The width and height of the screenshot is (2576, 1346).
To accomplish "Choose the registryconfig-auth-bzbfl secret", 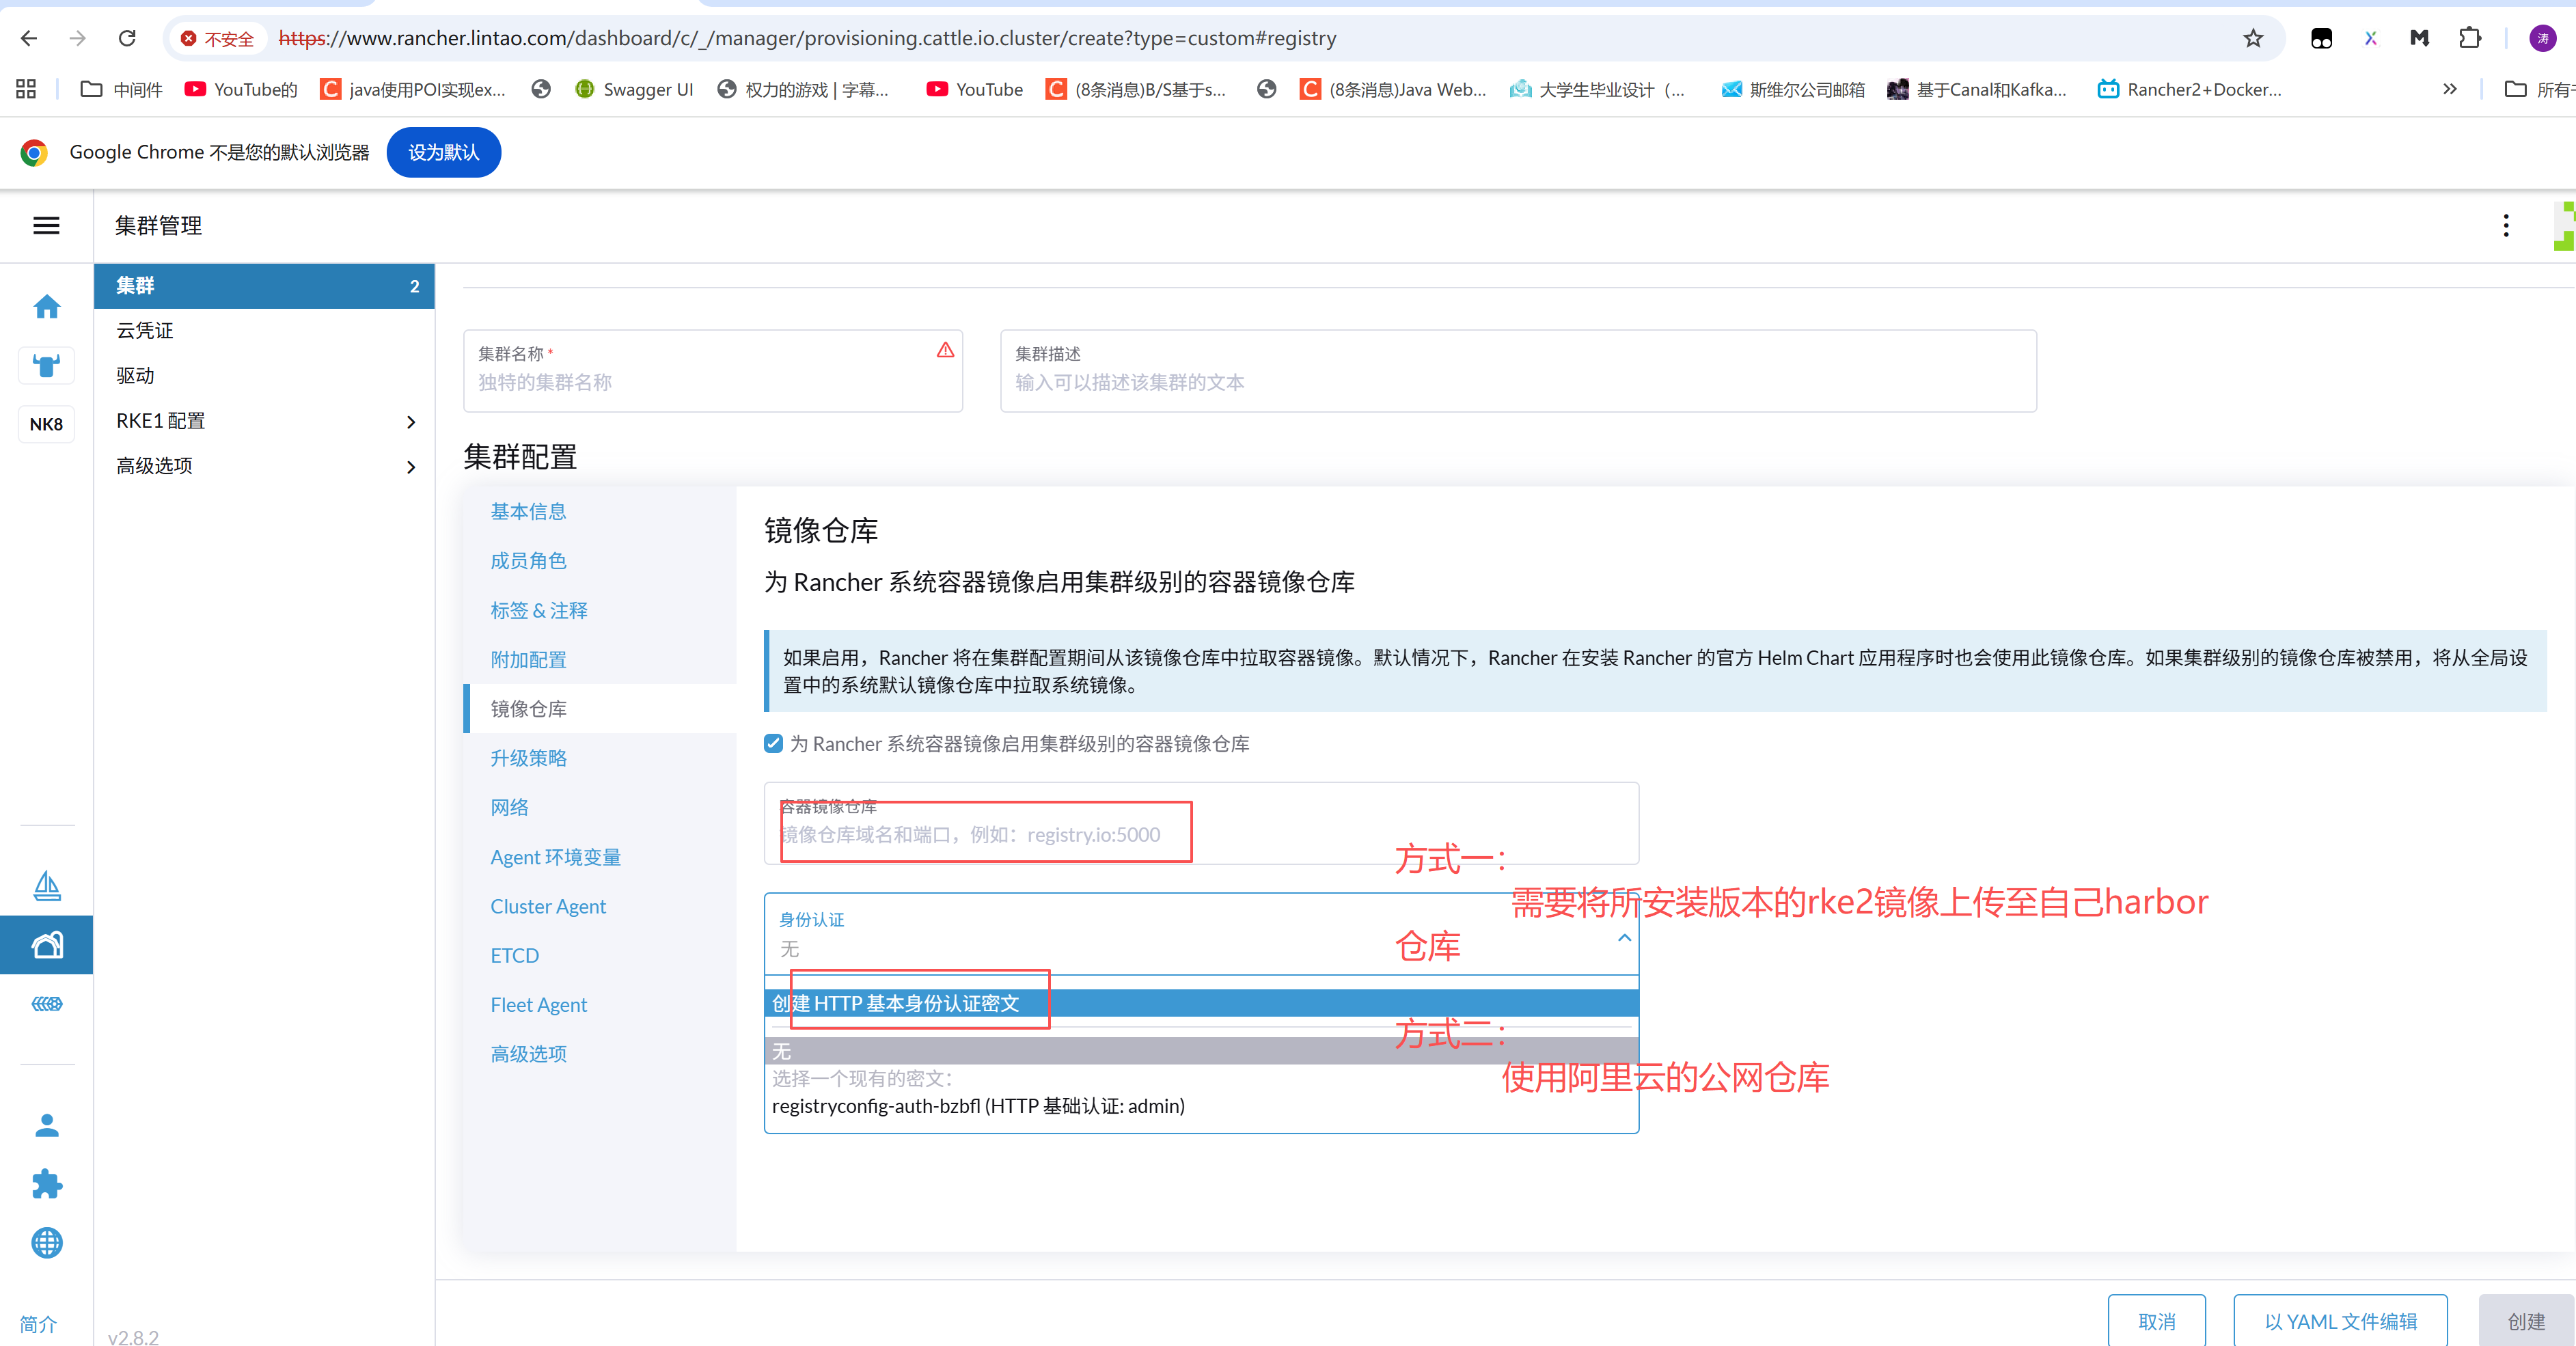I will click(1201, 1106).
